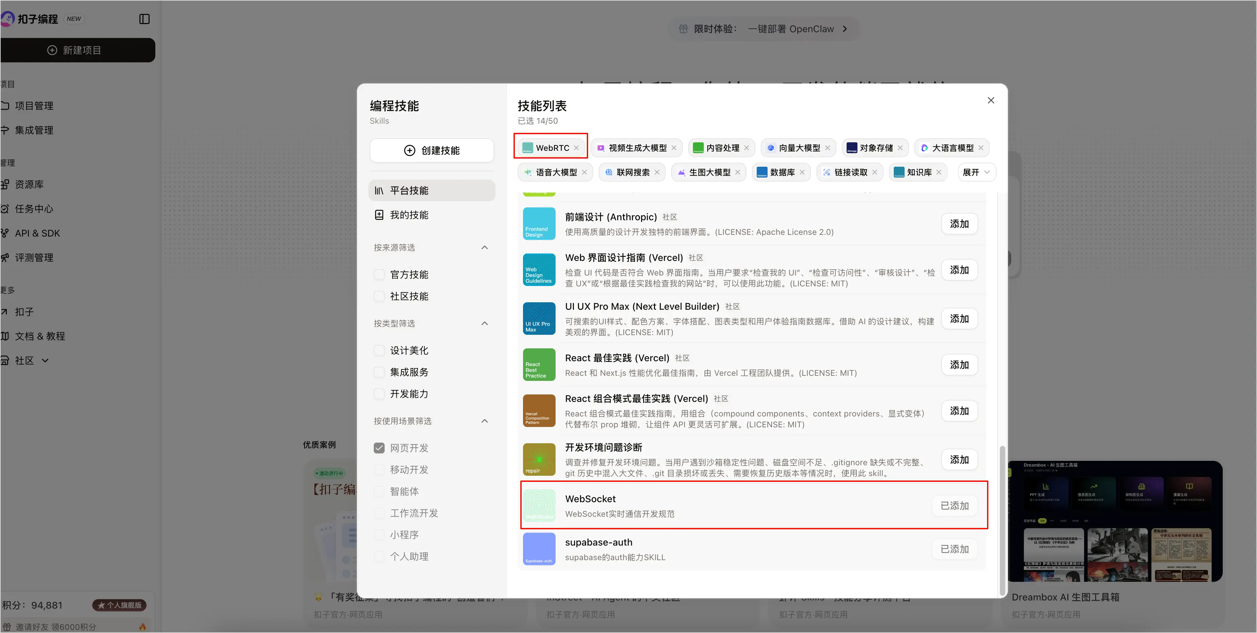Uncheck the 网页开发 scenario filter
Viewport: 1257px width, 633px height.
point(379,448)
